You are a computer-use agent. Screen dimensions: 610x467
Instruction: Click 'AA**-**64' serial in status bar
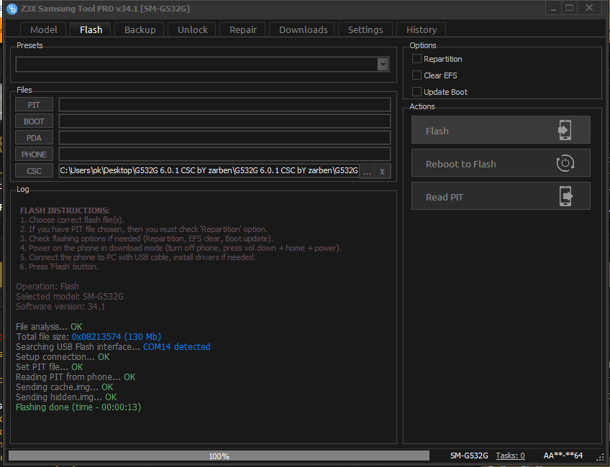[563, 456]
